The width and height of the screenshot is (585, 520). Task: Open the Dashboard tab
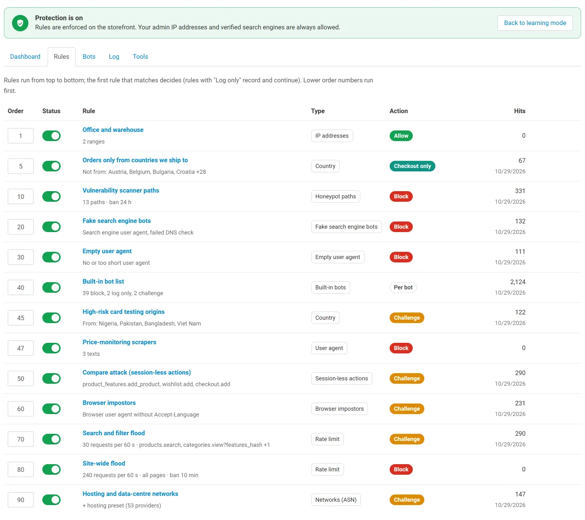coord(25,56)
